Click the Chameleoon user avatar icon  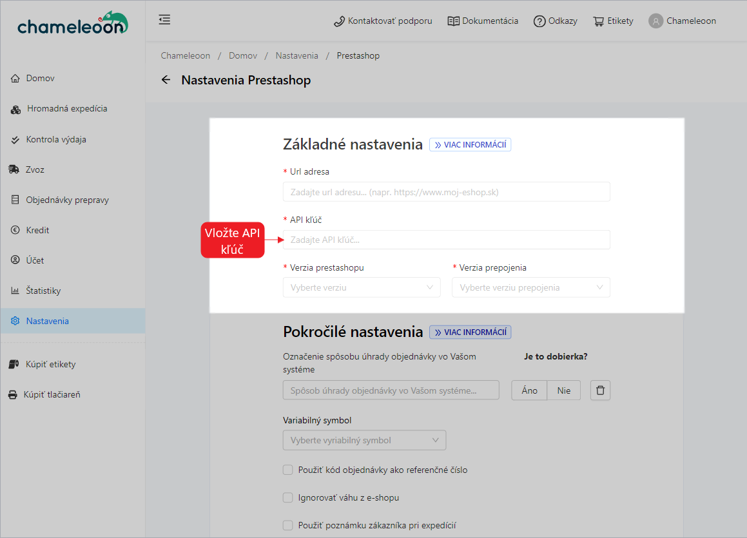click(x=655, y=21)
